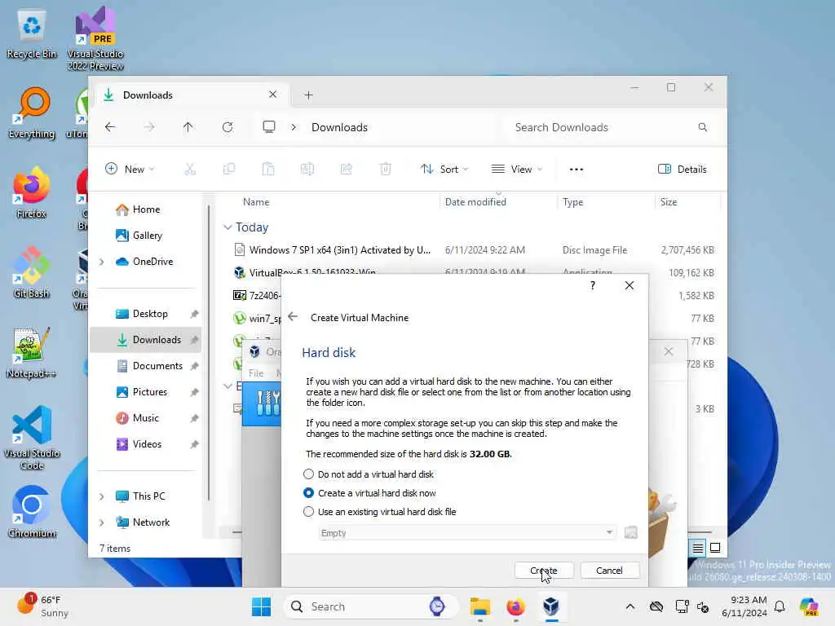Screen dimensions: 835x626
Task: Click the folder icon to choose disk file
Action: point(630,532)
